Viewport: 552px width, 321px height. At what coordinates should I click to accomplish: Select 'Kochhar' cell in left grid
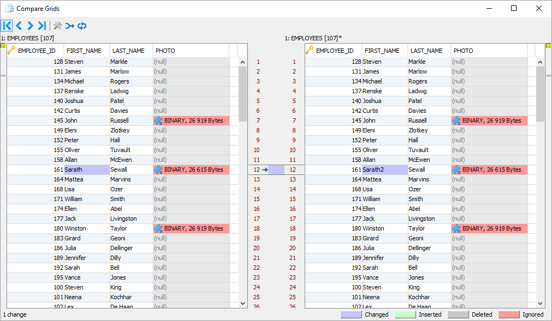(x=131, y=297)
